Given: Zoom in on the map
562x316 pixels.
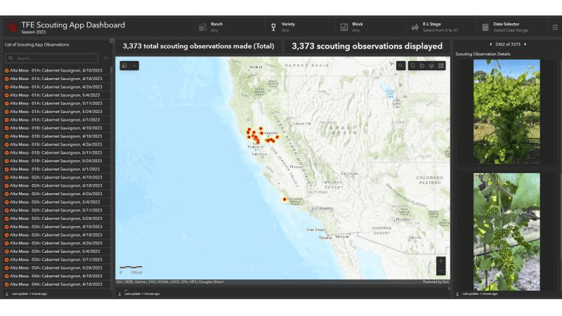Looking at the screenshot, I should (x=441, y=261).
